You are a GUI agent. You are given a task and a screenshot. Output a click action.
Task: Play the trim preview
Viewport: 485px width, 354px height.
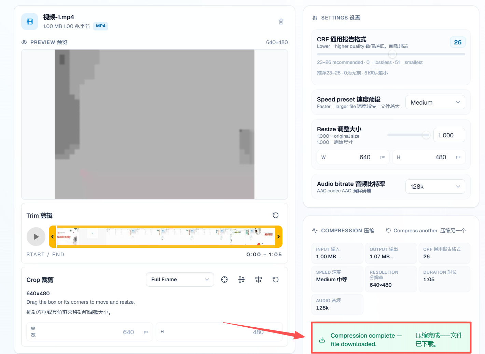click(x=36, y=236)
